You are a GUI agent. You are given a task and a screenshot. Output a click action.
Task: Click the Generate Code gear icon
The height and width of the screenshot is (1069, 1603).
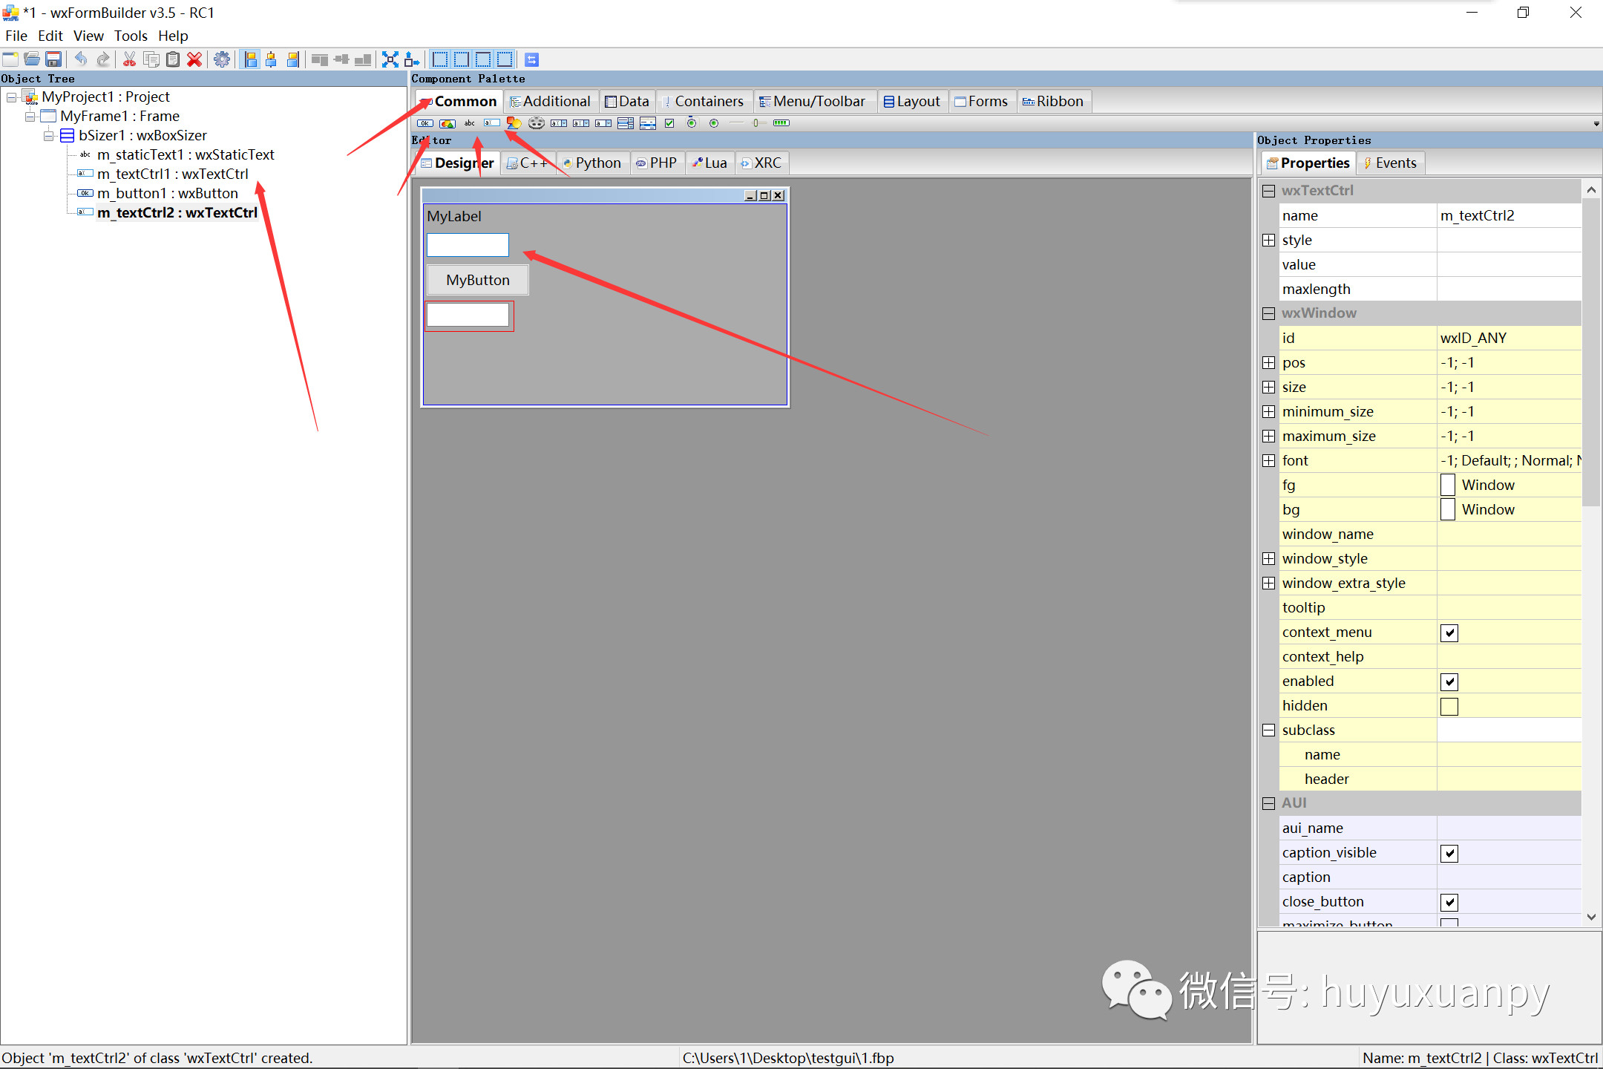pyautogui.click(x=221, y=59)
